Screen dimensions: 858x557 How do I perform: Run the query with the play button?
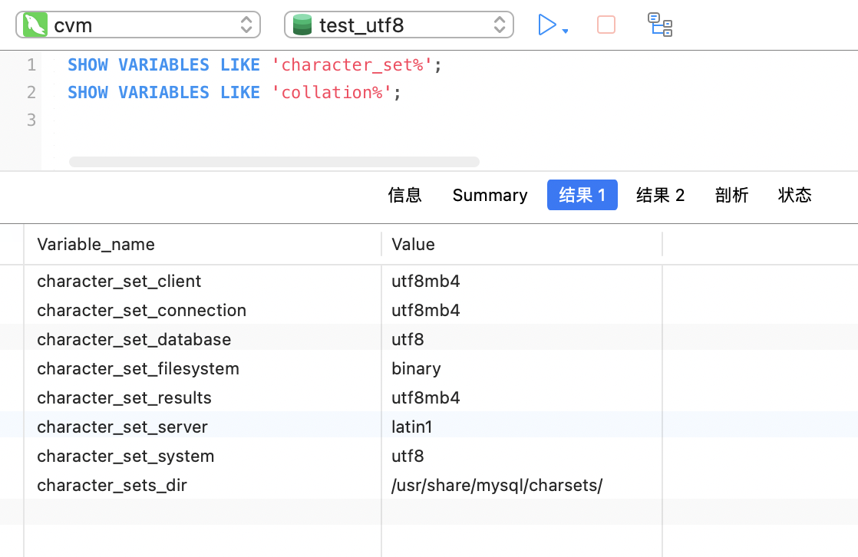[x=546, y=25]
